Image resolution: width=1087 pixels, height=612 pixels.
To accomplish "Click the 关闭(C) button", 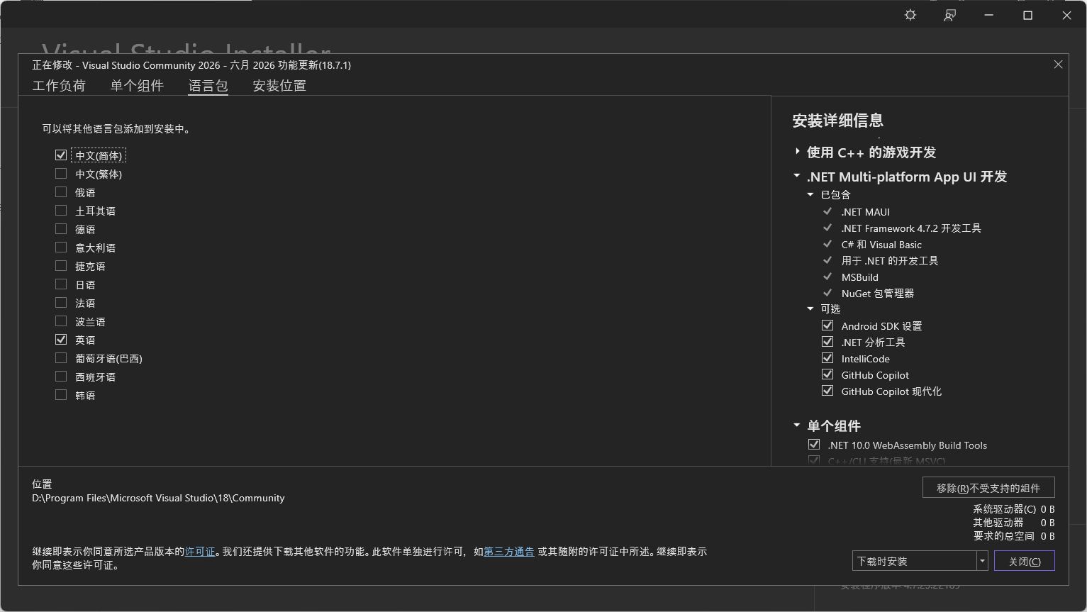I will coord(1025,561).
